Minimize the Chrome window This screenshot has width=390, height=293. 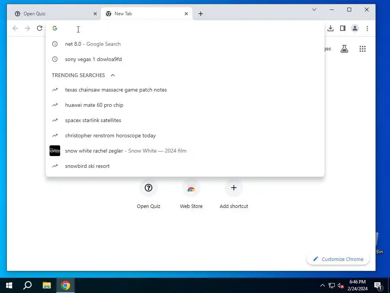(x=332, y=10)
